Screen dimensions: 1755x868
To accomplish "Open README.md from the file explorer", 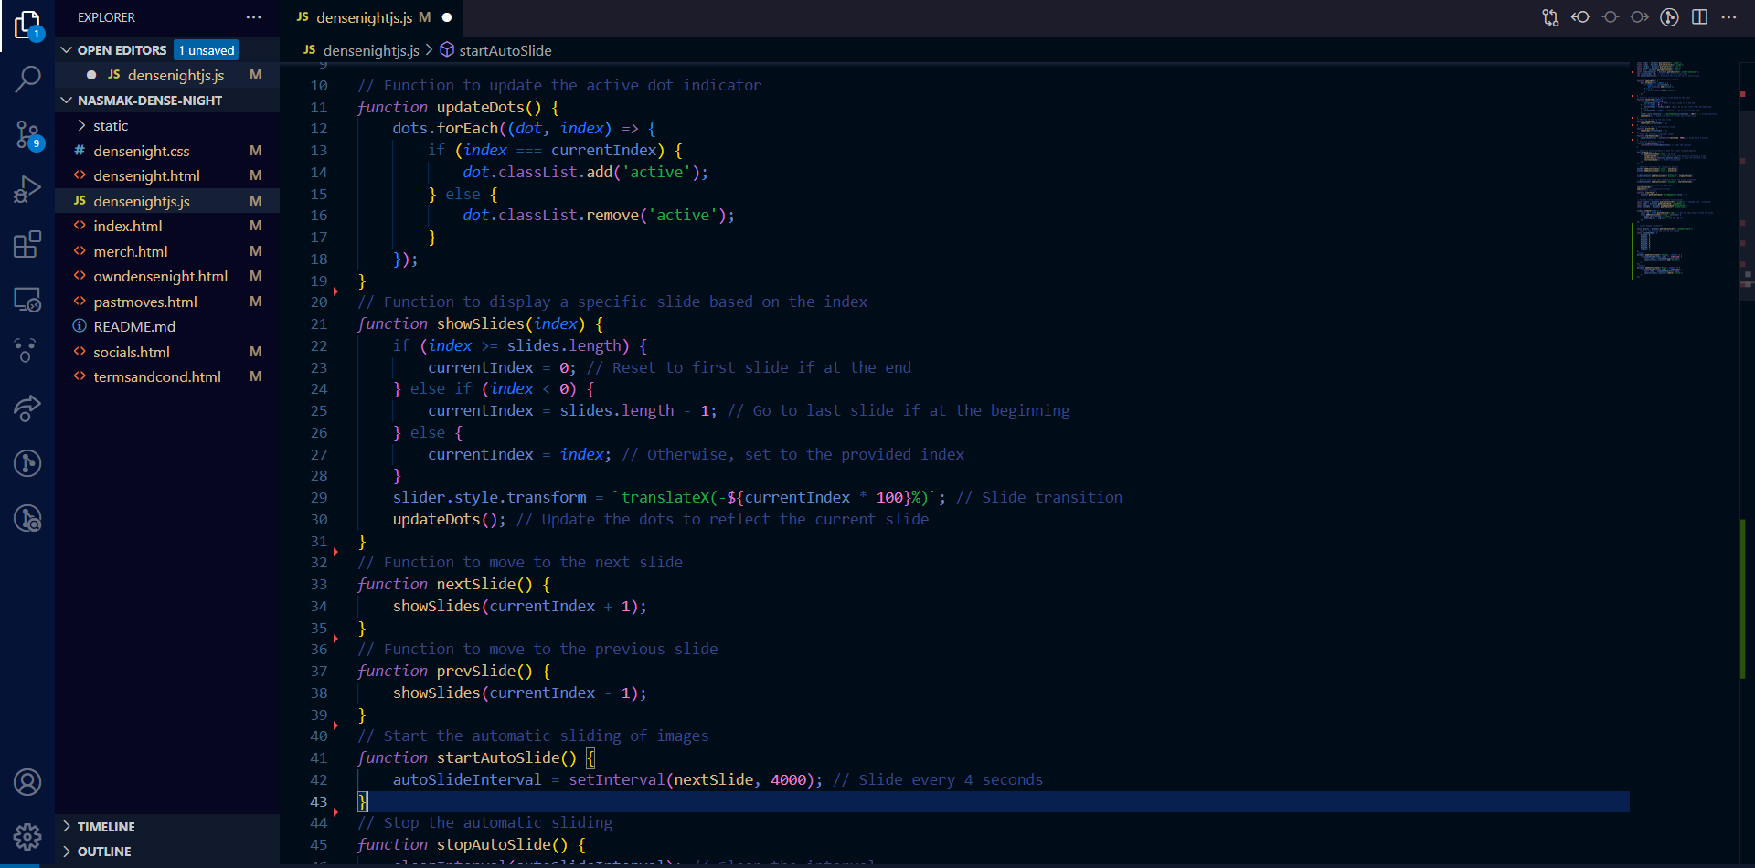I will pyautogui.click(x=134, y=326).
